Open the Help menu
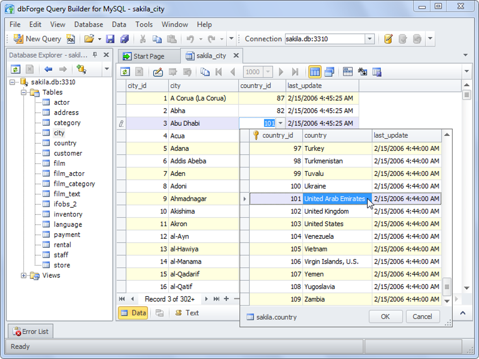 tap(204, 24)
